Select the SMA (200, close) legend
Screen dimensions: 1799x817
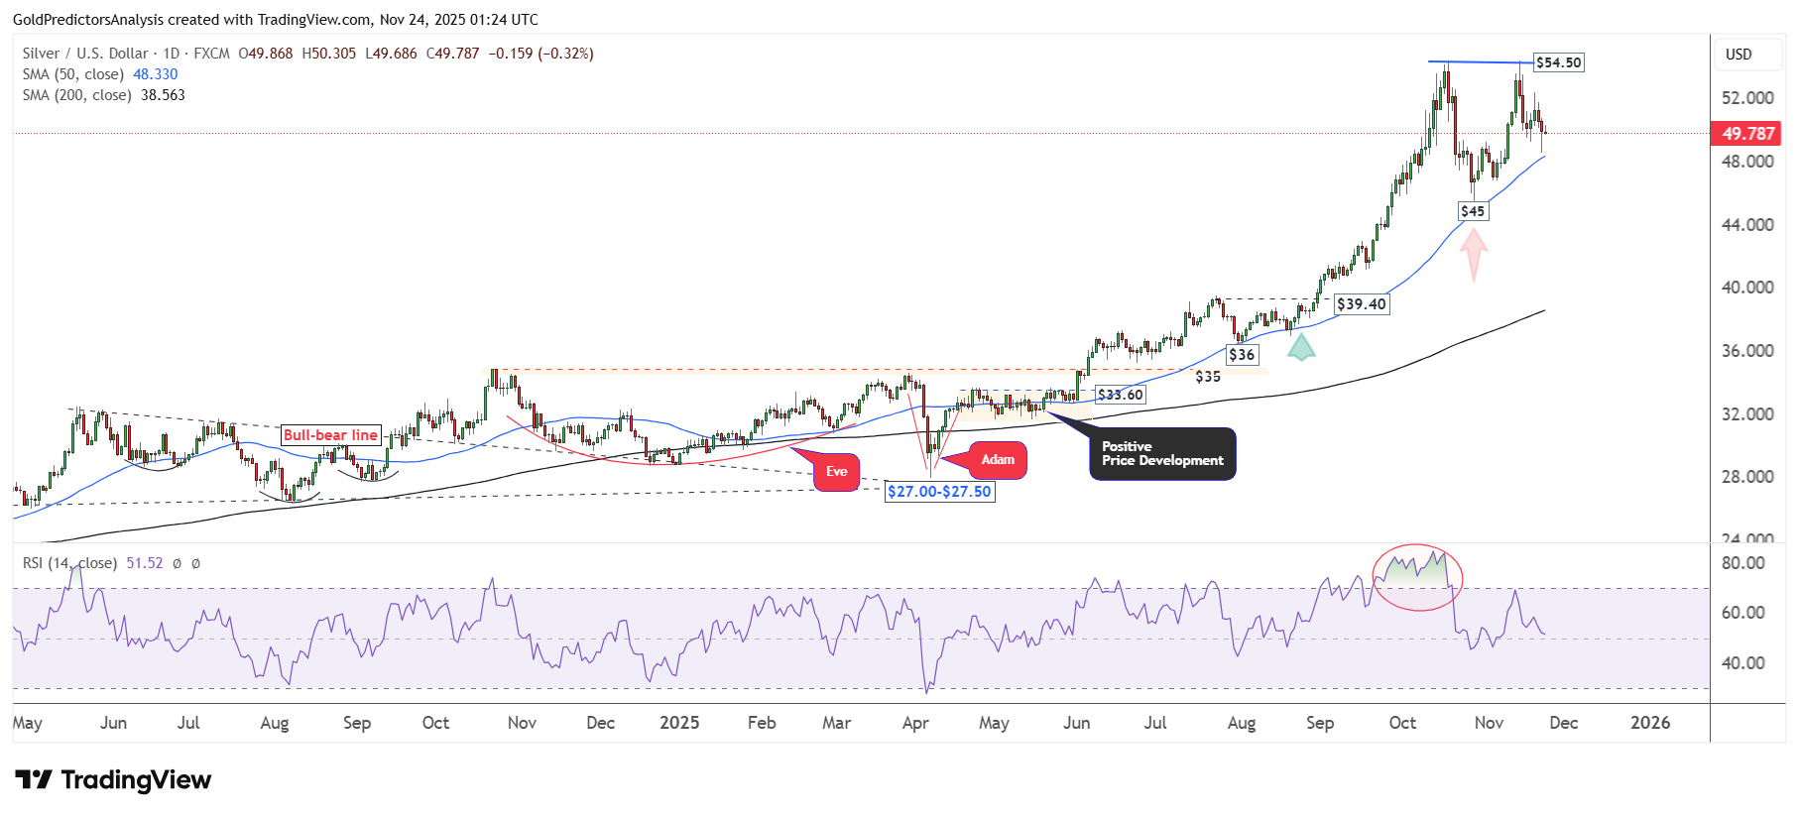click(77, 95)
